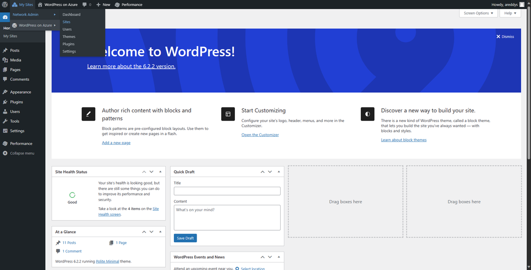Open Users via the sidebar person icon
The height and width of the screenshot is (270, 531).
5,111
